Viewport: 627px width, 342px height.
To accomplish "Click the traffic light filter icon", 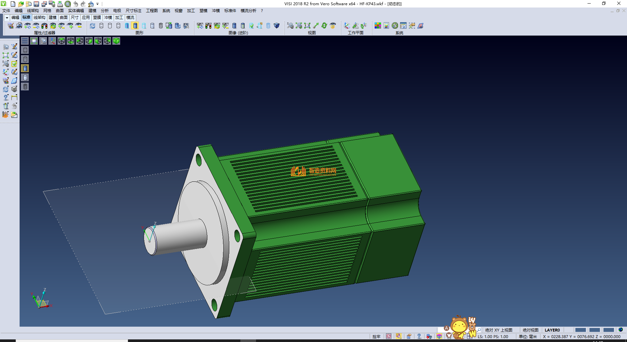I will coord(44,25).
